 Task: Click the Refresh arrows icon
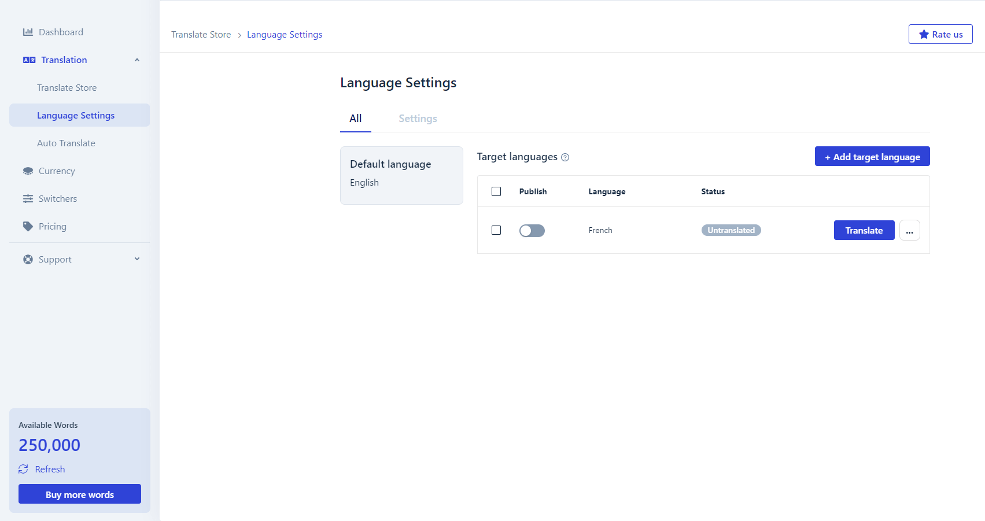23,469
